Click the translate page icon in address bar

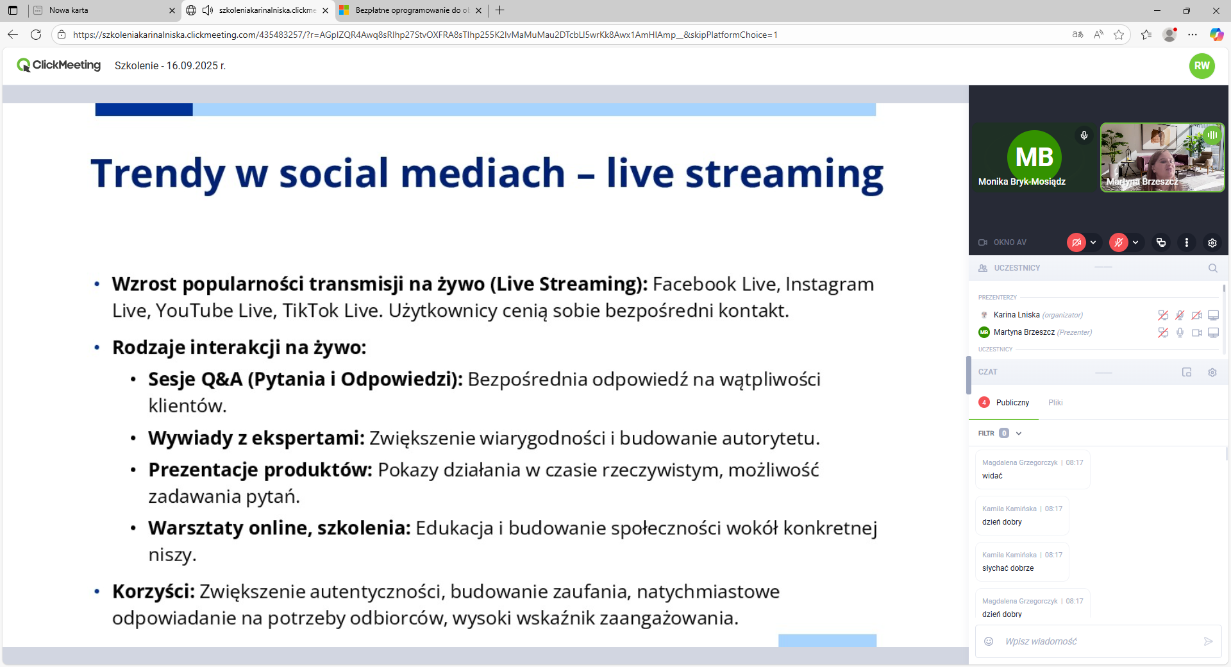[1078, 35]
